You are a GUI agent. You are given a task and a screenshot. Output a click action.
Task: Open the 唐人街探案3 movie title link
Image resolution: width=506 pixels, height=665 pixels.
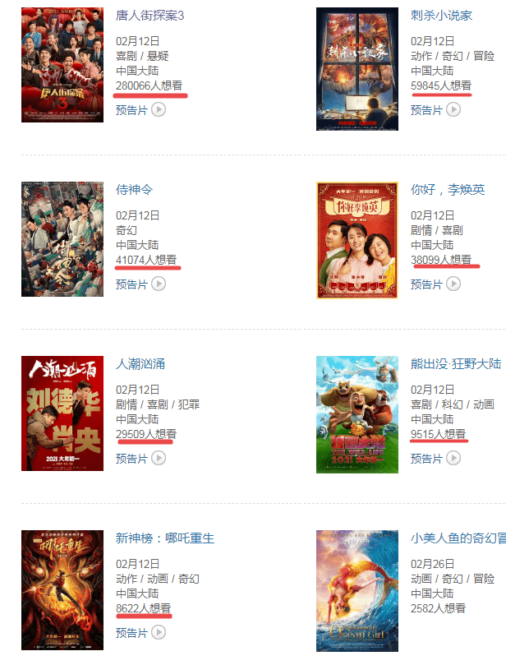150,16
